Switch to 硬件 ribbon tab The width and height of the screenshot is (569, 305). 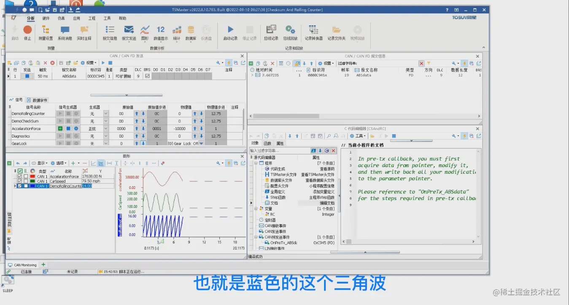46,18
